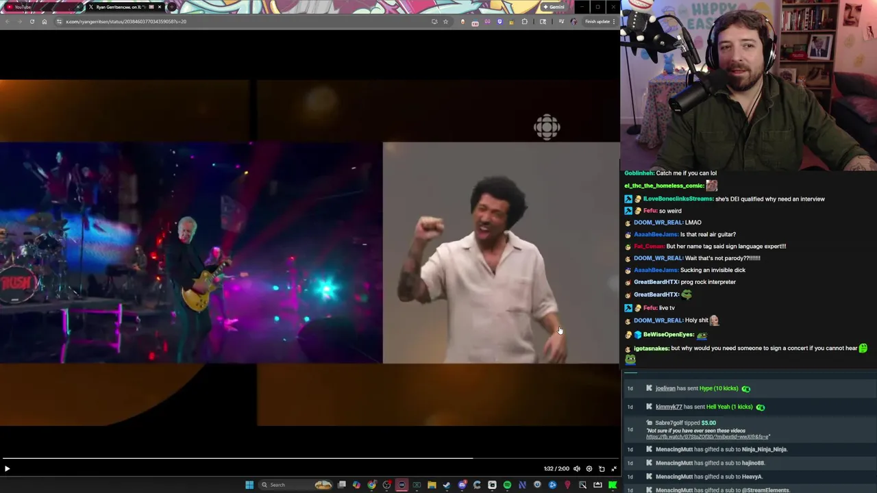Viewport: 877px width, 493px height.
Task: Mute the video volume speaker icon
Action: (x=577, y=468)
